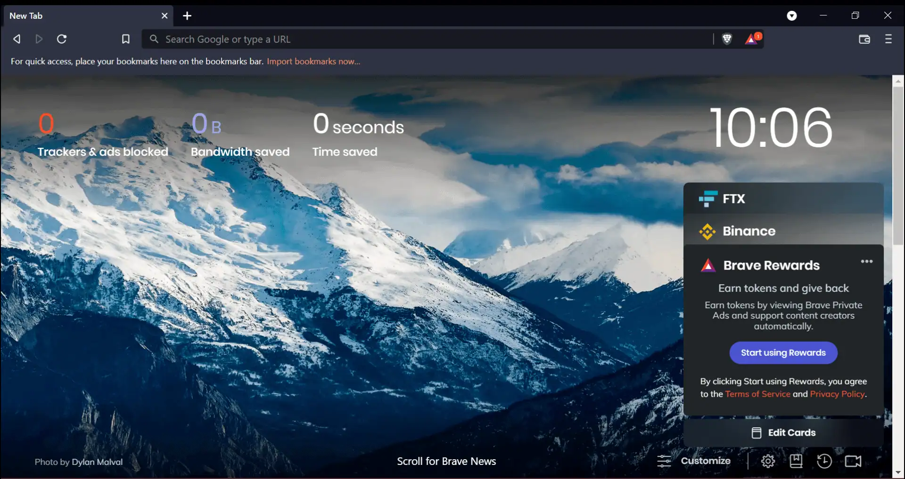This screenshot has height=479, width=905.
Task: Open bookmarks icon in bottom bar
Action: coord(796,461)
